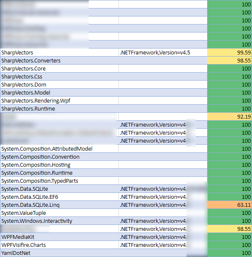The width and height of the screenshot is (252, 257).
Task: Click the .NETFramework,Version=v4.5 cell for SharpVectors
Action: pos(163,52)
